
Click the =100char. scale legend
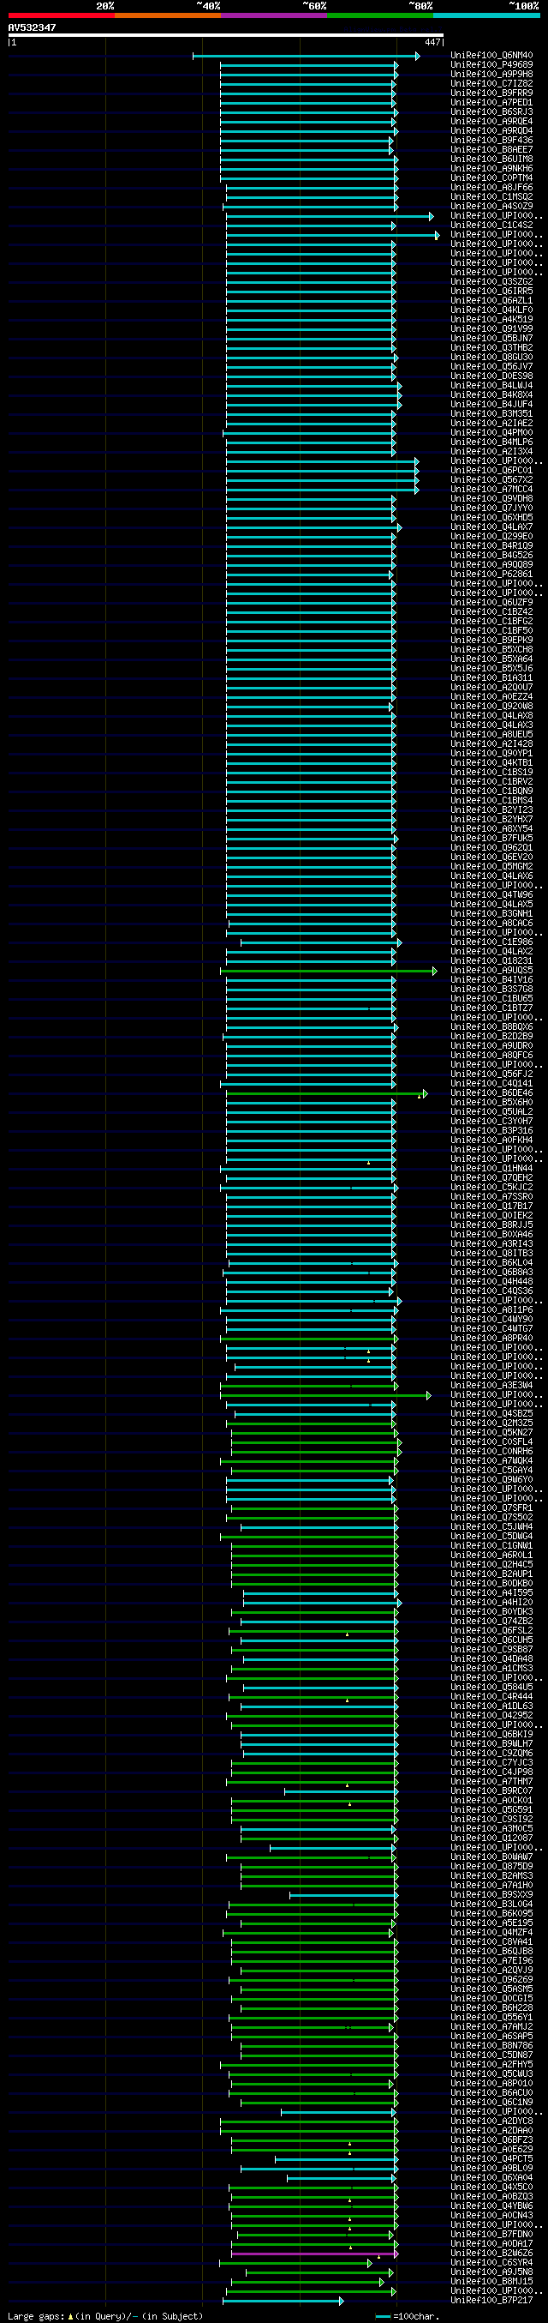point(407,2317)
